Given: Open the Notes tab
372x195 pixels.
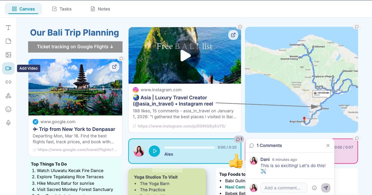Looking at the screenshot, I should pos(100,9).
